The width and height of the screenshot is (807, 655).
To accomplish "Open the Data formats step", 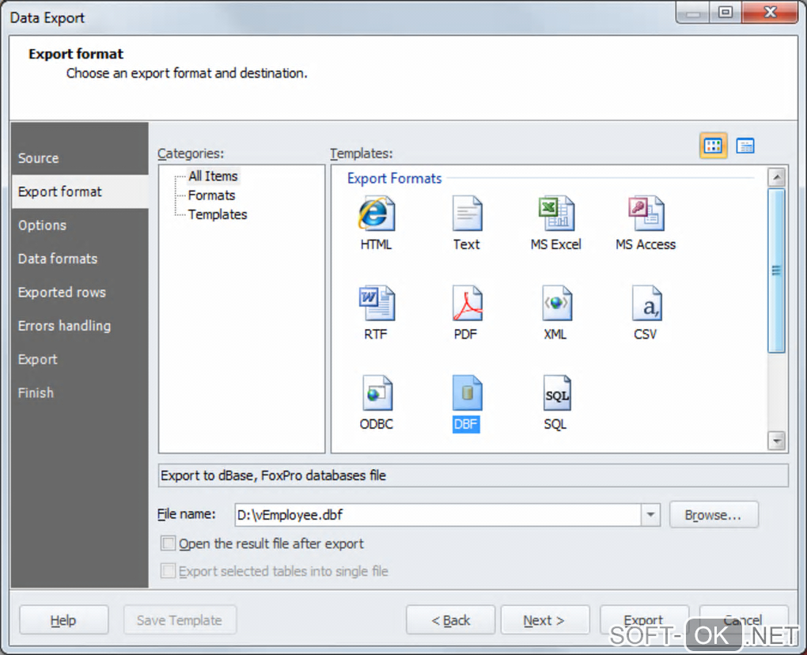I will 79,259.
